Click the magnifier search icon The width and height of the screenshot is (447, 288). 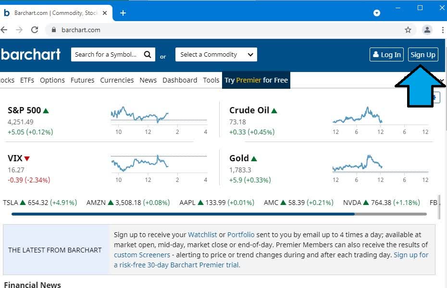point(148,54)
